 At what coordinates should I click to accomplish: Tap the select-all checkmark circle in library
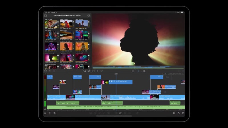point(46,71)
